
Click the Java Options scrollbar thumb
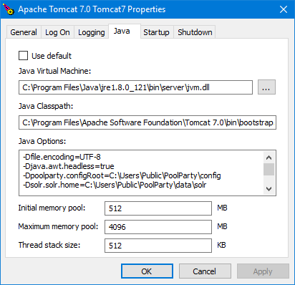(269, 169)
